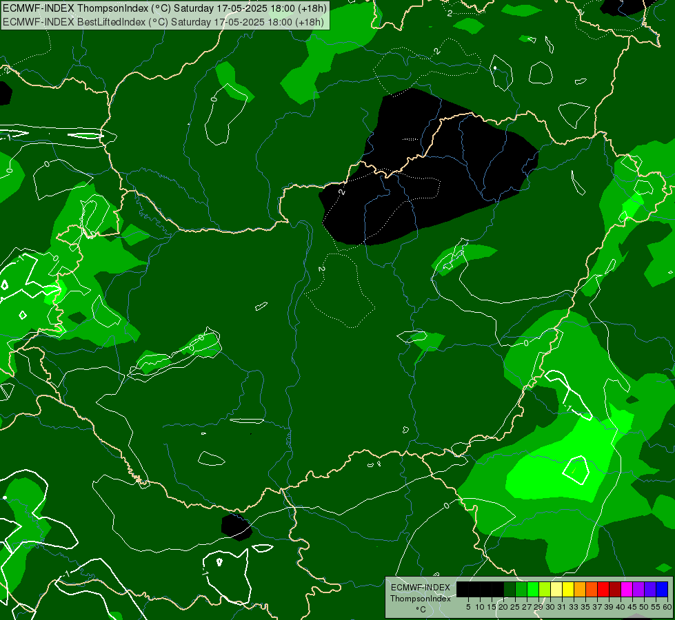The width and height of the screenshot is (675, 620).
Task: Click the °C unit label in legend
Action: (421, 610)
